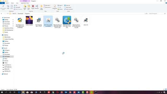
Task: Open Local Disk (C:) in navigation pane
Action: coord(8,65)
